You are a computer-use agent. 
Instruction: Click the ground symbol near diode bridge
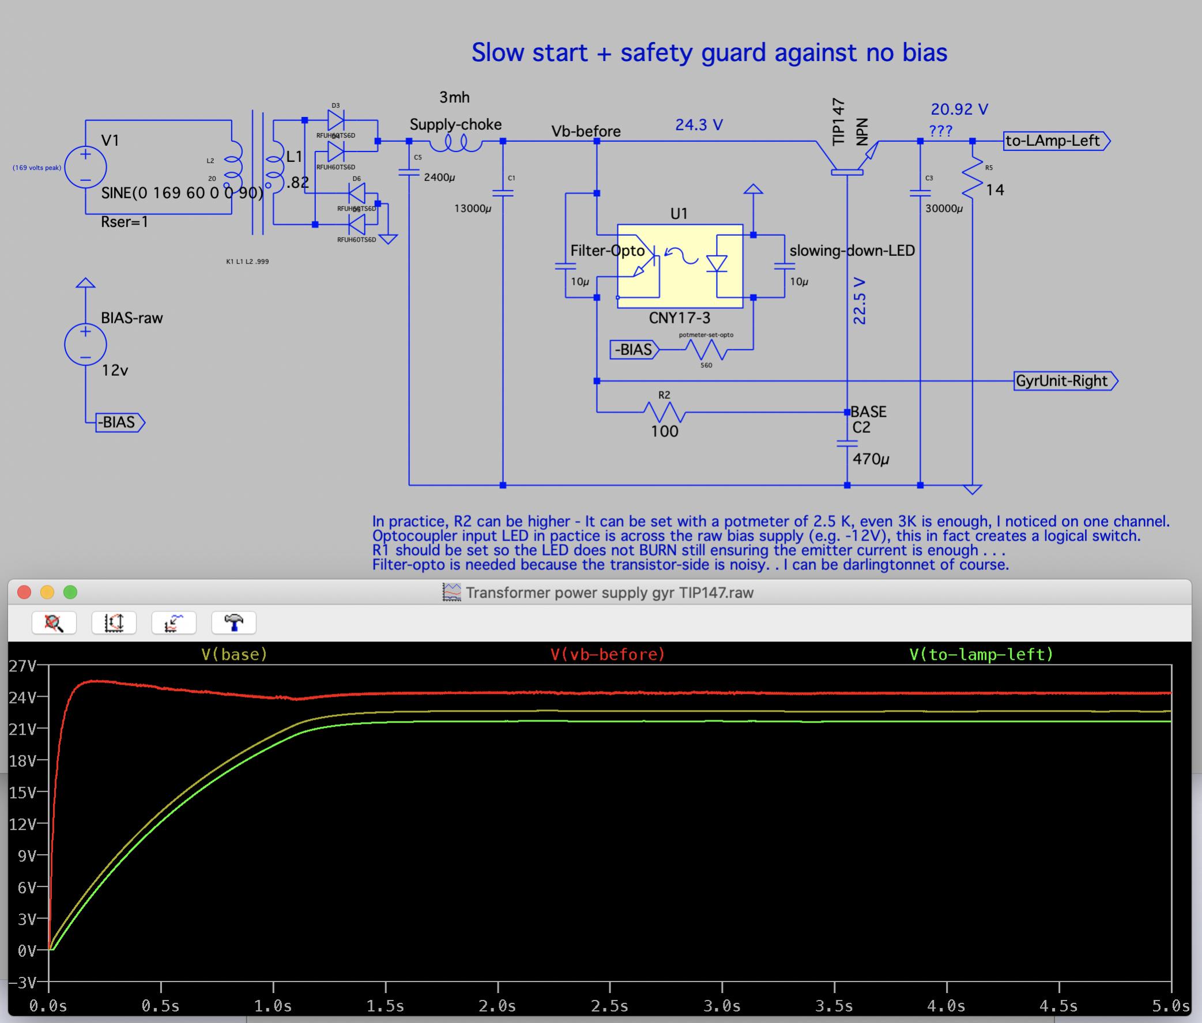tap(387, 239)
